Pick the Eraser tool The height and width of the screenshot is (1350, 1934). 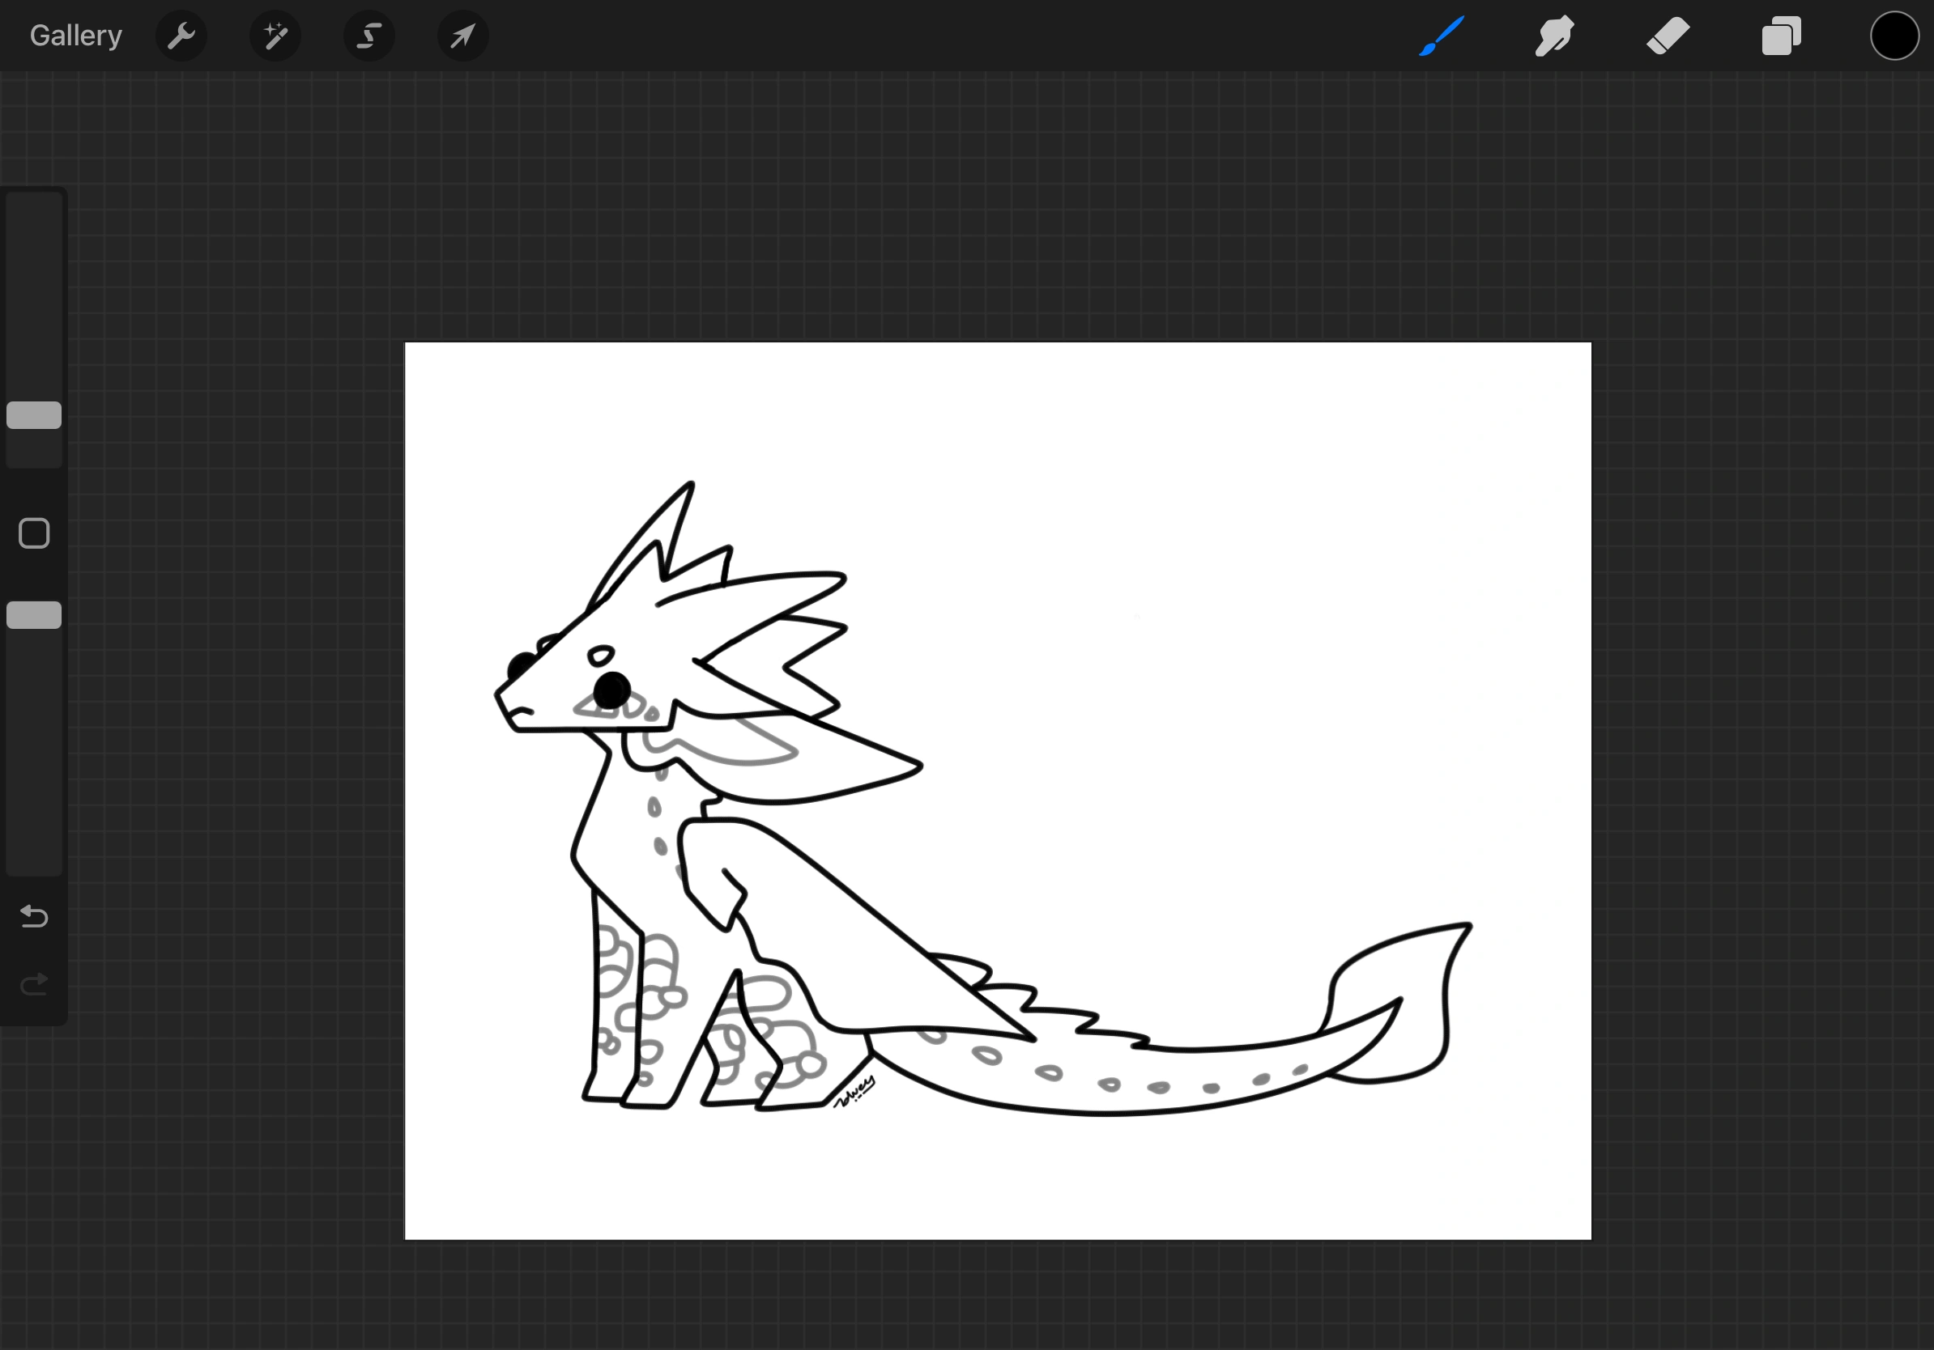click(x=1667, y=36)
